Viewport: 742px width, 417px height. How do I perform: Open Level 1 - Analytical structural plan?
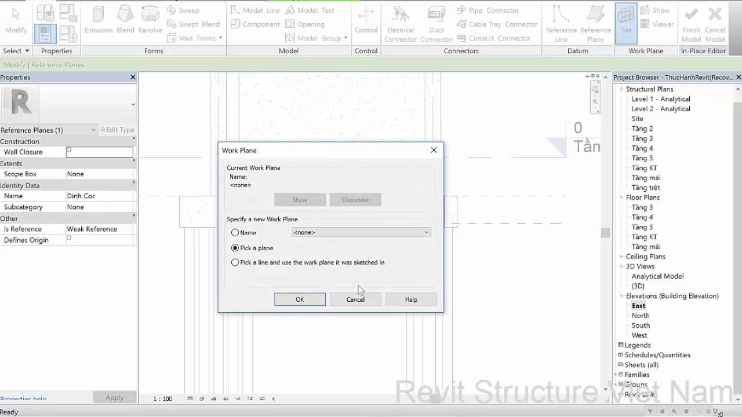(x=661, y=99)
